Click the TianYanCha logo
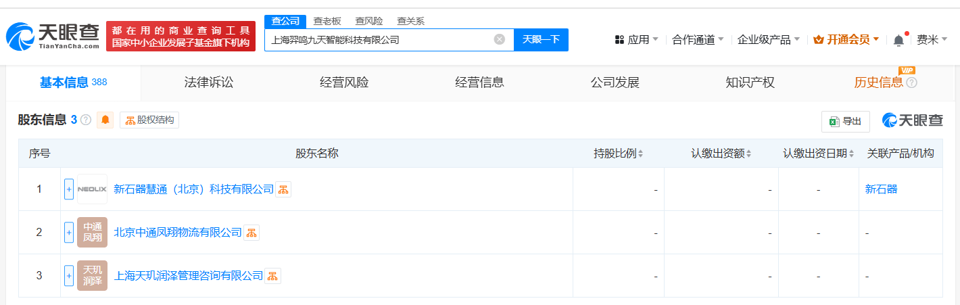 coord(53,37)
